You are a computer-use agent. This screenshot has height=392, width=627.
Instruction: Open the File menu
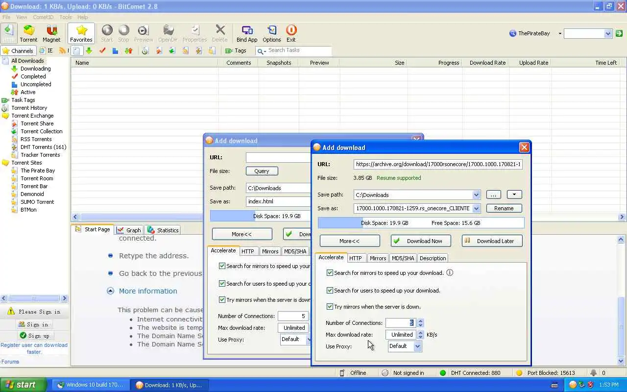[6, 17]
